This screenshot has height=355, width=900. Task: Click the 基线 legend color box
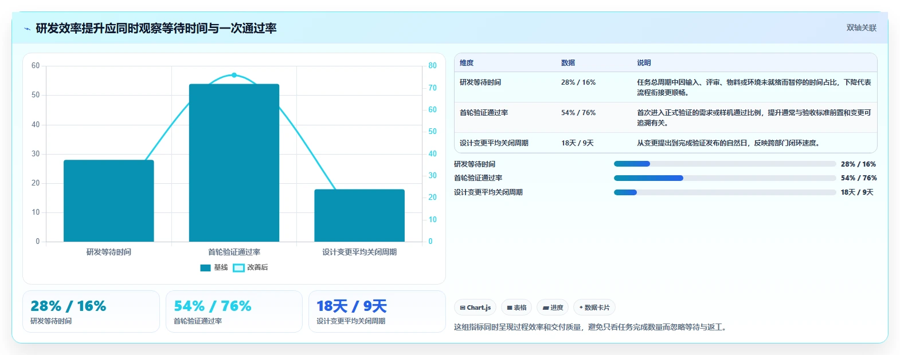pos(205,268)
